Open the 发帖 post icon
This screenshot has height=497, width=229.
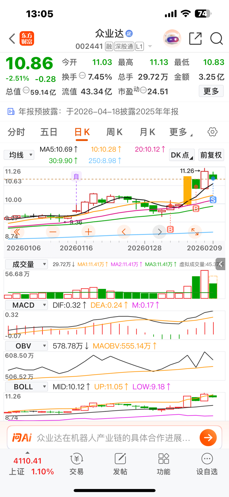pos(120,459)
